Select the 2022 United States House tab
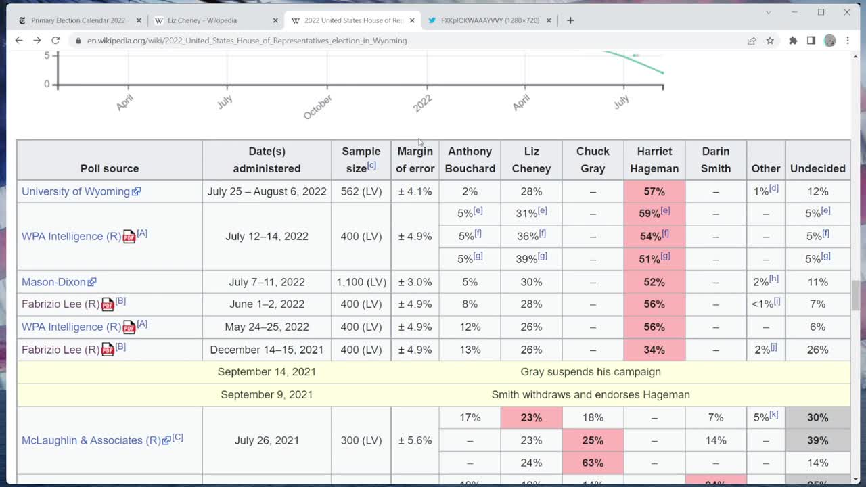The height and width of the screenshot is (487, 866). [352, 20]
